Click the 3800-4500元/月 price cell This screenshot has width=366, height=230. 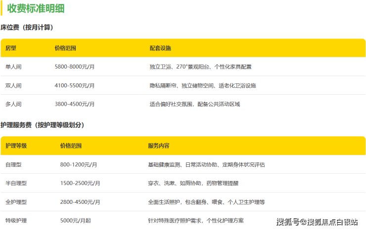pyautogui.click(x=74, y=104)
